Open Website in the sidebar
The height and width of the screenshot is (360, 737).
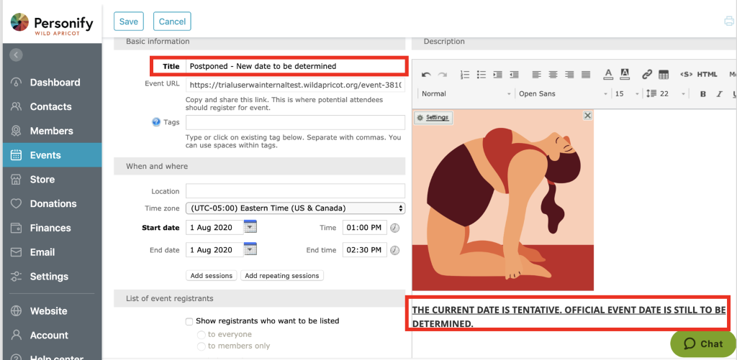click(52, 311)
